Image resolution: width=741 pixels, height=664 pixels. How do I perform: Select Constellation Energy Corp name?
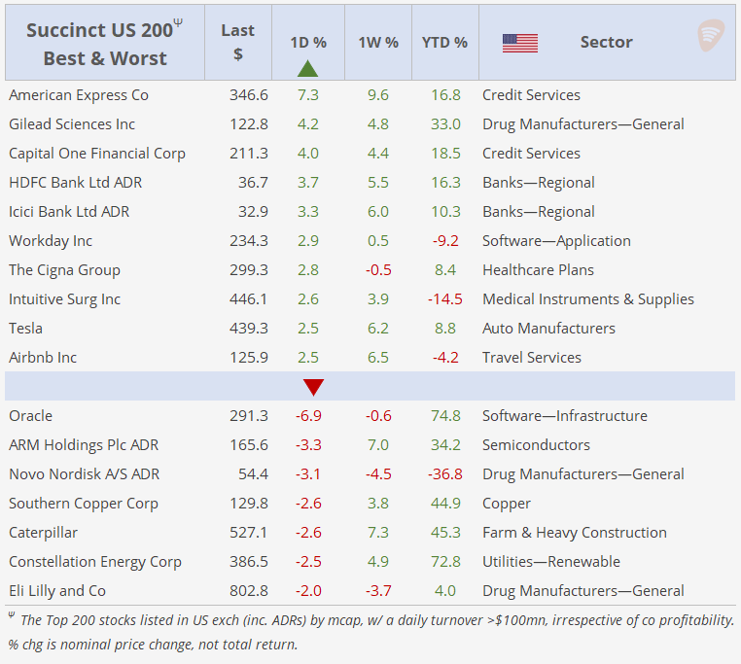point(95,562)
